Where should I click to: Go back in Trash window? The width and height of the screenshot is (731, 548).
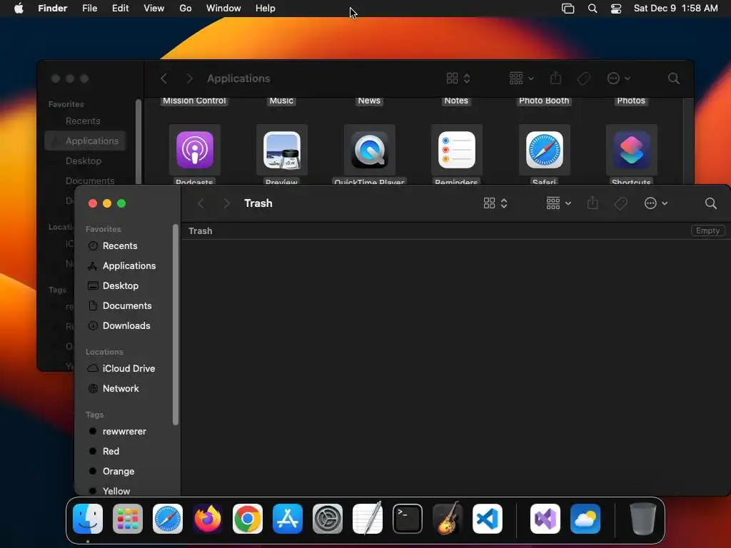[x=201, y=203]
